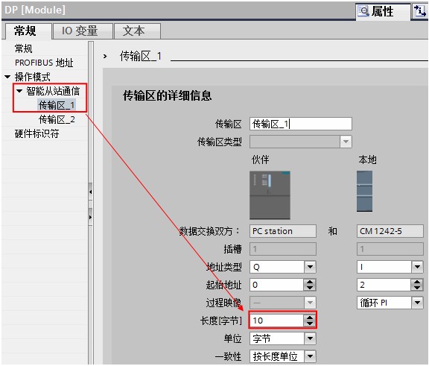Increase the 长度[字节] value with the spinner

tap(310, 318)
